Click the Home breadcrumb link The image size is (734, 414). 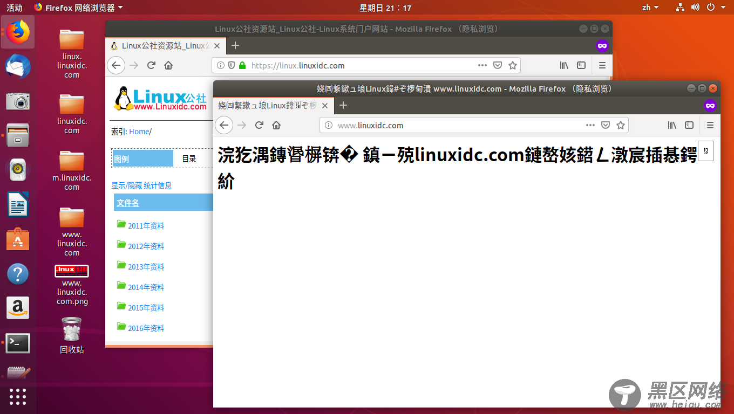pos(139,132)
